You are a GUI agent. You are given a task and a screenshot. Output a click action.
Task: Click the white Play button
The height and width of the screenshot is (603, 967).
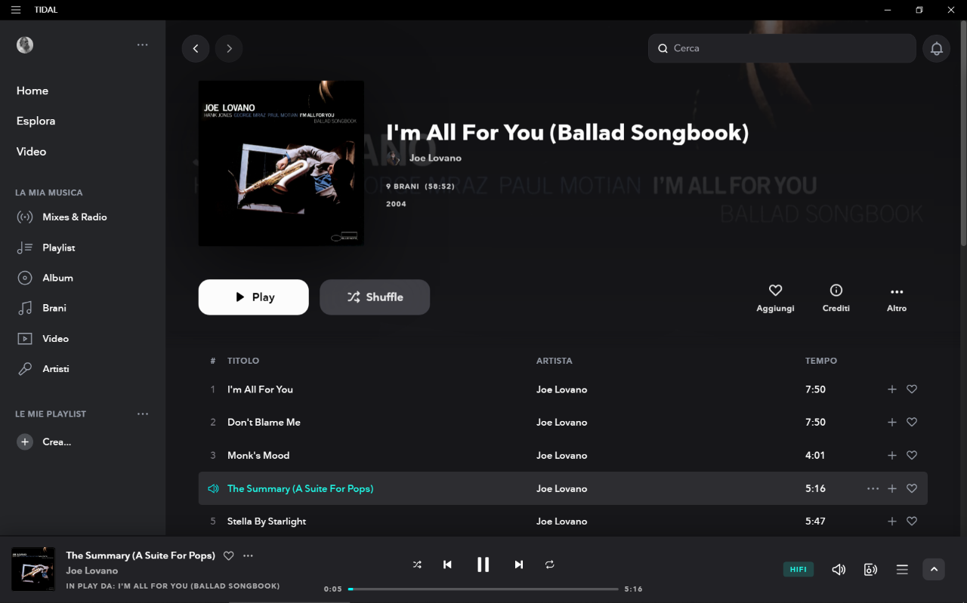click(254, 297)
